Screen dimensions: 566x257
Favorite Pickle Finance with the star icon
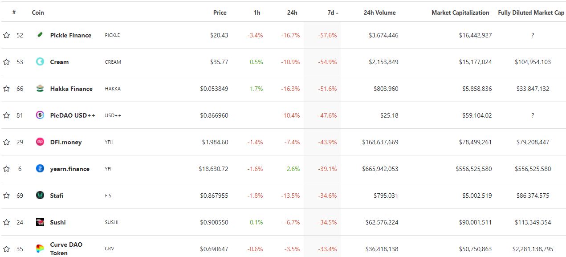(x=6, y=35)
